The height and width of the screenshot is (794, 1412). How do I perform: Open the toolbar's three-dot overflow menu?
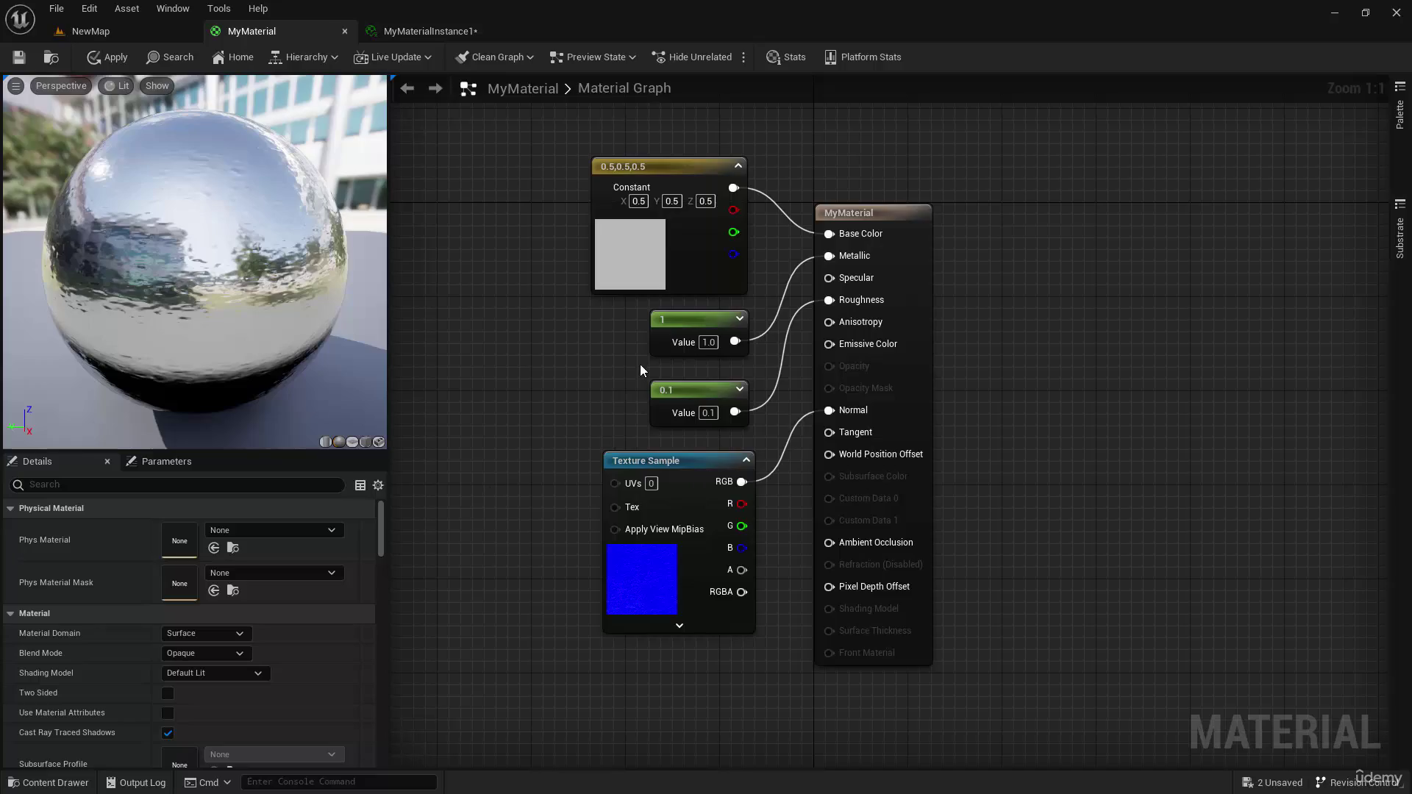[x=744, y=57]
